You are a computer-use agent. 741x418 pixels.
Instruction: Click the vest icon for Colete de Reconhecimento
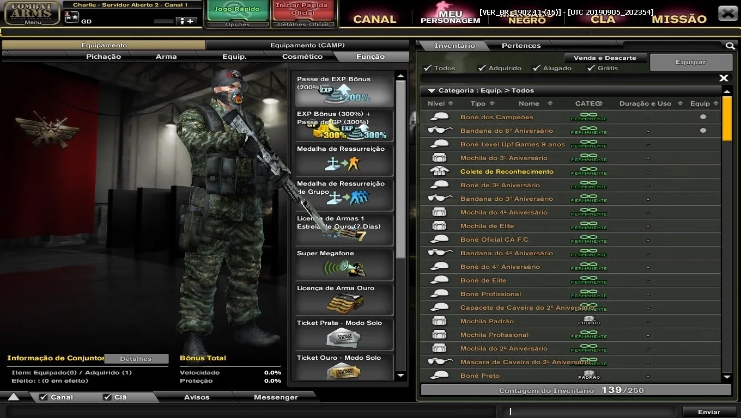coord(439,171)
